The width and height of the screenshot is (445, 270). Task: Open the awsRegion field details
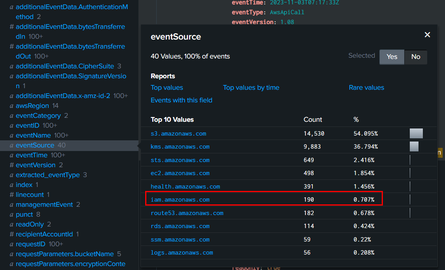pyautogui.click(x=32, y=106)
